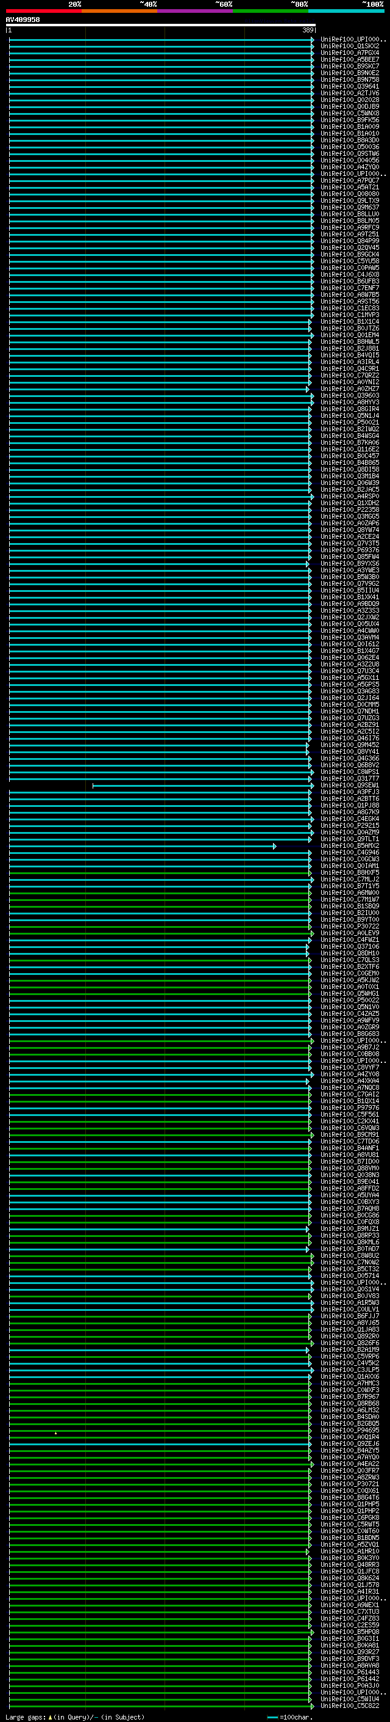The image size is (390, 1722).
Task: Select hit label UniRef100_A0LEV9
Action: tap(349, 933)
